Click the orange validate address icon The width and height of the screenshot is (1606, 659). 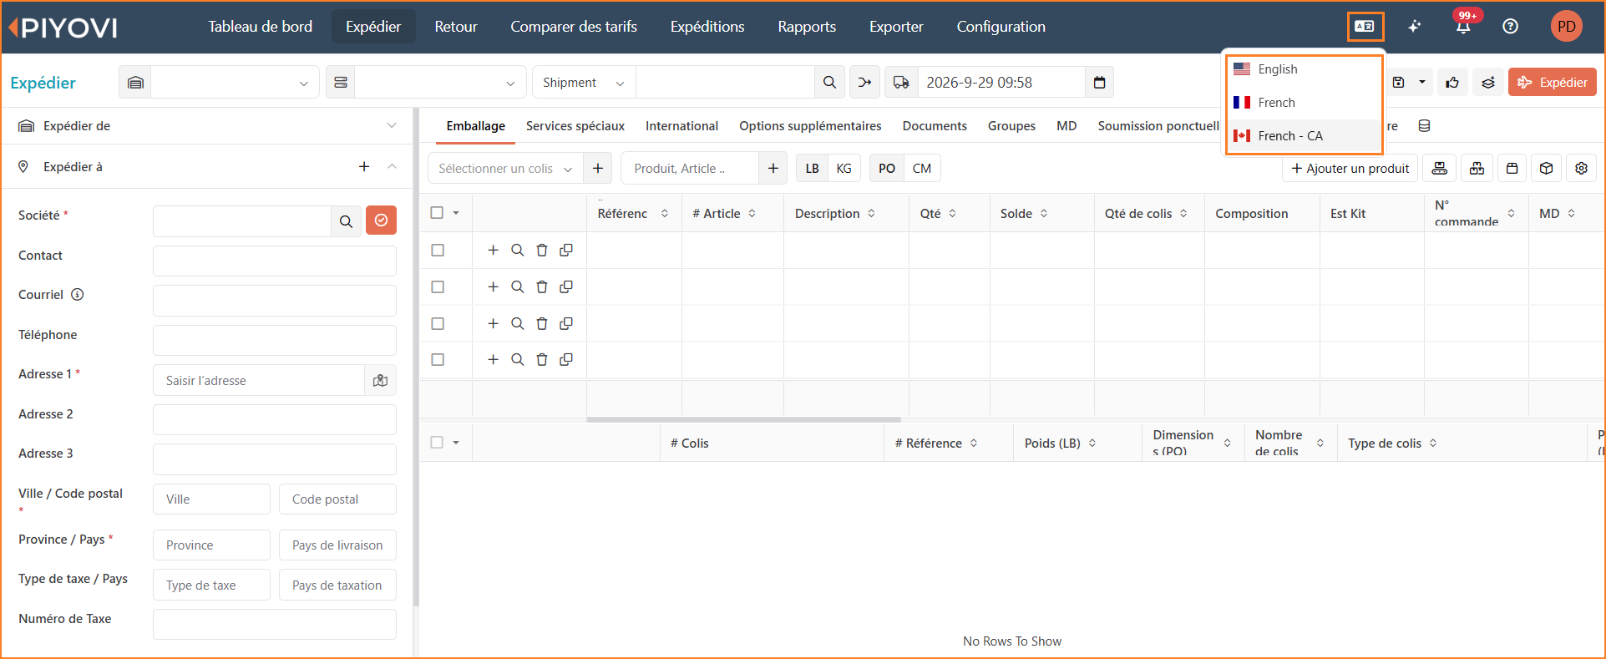click(x=381, y=221)
